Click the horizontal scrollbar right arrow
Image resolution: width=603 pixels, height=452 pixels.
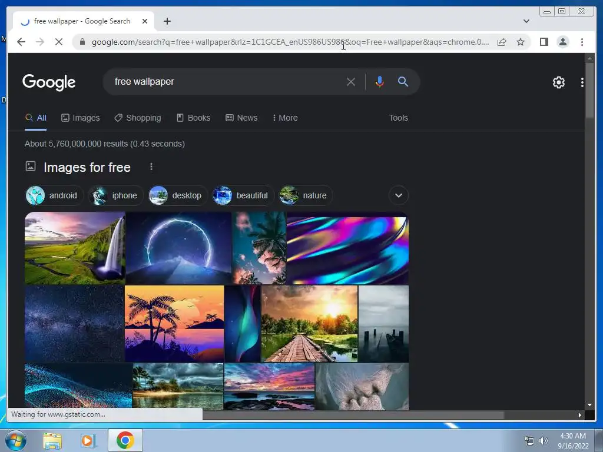(x=580, y=415)
